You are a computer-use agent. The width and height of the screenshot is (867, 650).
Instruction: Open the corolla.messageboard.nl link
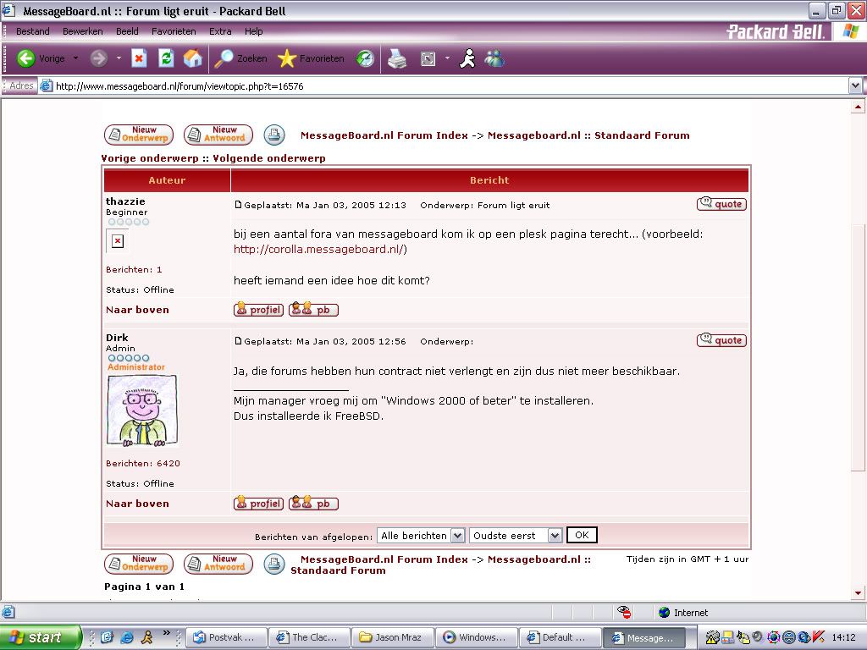(318, 250)
